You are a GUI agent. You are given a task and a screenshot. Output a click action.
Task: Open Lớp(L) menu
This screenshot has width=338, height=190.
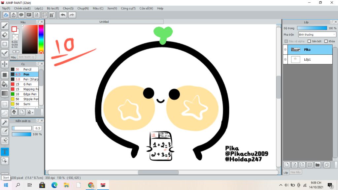click(x=39, y=8)
